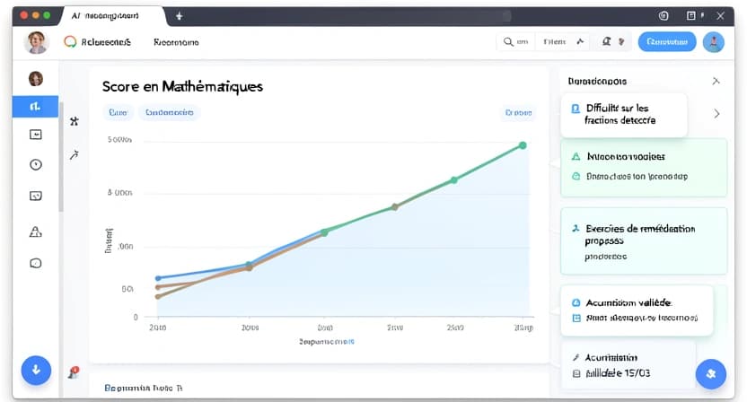Click the search field in the header
The image size is (747, 402).
(516, 41)
